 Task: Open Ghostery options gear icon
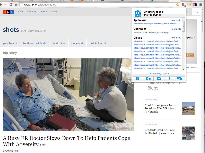(148, 79)
